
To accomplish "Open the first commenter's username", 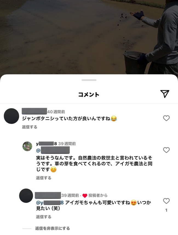I will pyautogui.click(x=34, y=111).
